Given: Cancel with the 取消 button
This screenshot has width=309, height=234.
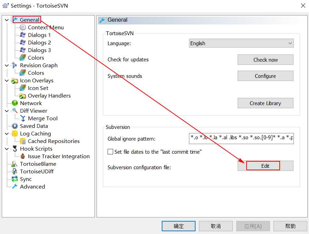Looking at the screenshot, I should click(216, 226).
